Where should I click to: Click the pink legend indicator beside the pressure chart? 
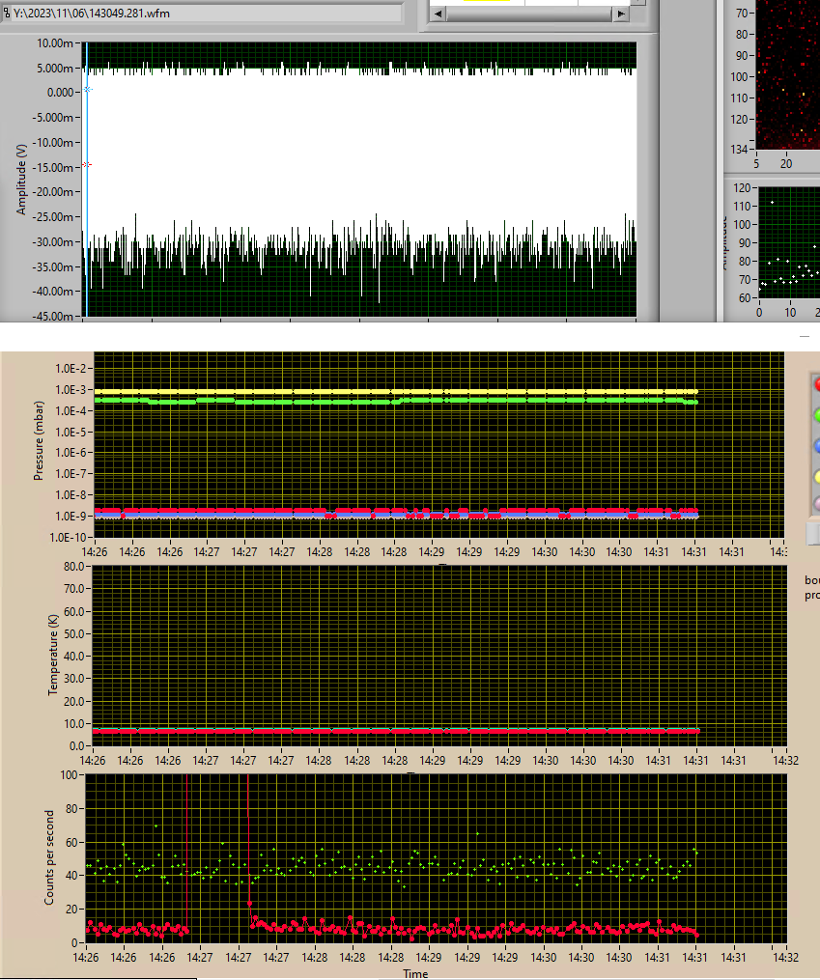(816, 504)
